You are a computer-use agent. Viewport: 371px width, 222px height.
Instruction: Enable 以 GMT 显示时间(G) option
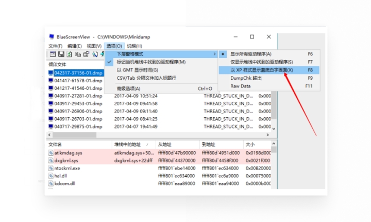point(161,70)
